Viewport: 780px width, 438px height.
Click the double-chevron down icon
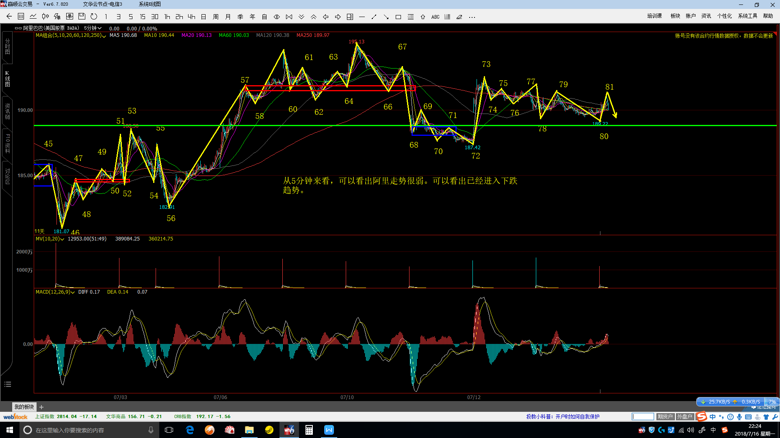click(x=301, y=17)
